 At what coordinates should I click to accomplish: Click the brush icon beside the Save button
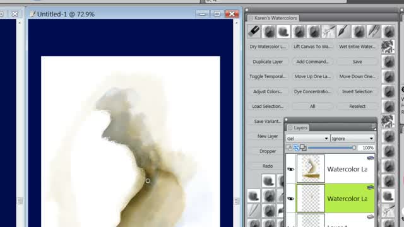pyautogui.click(x=388, y=62)
